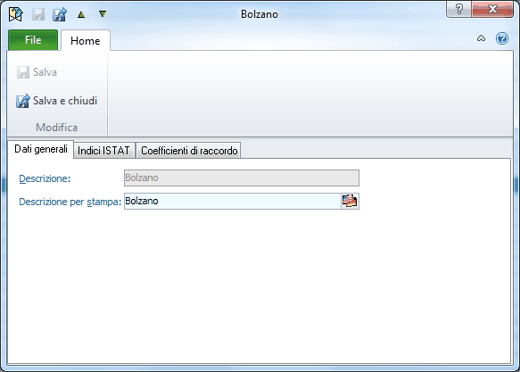Click the Descrizione per stampa text field
The height and width of the screenshot is (372, 520).
click(233, 201)
